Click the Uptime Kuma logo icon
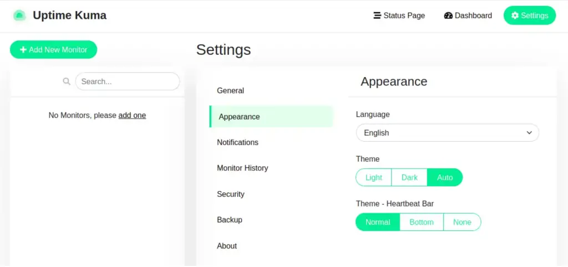 [x=19, y=16]
